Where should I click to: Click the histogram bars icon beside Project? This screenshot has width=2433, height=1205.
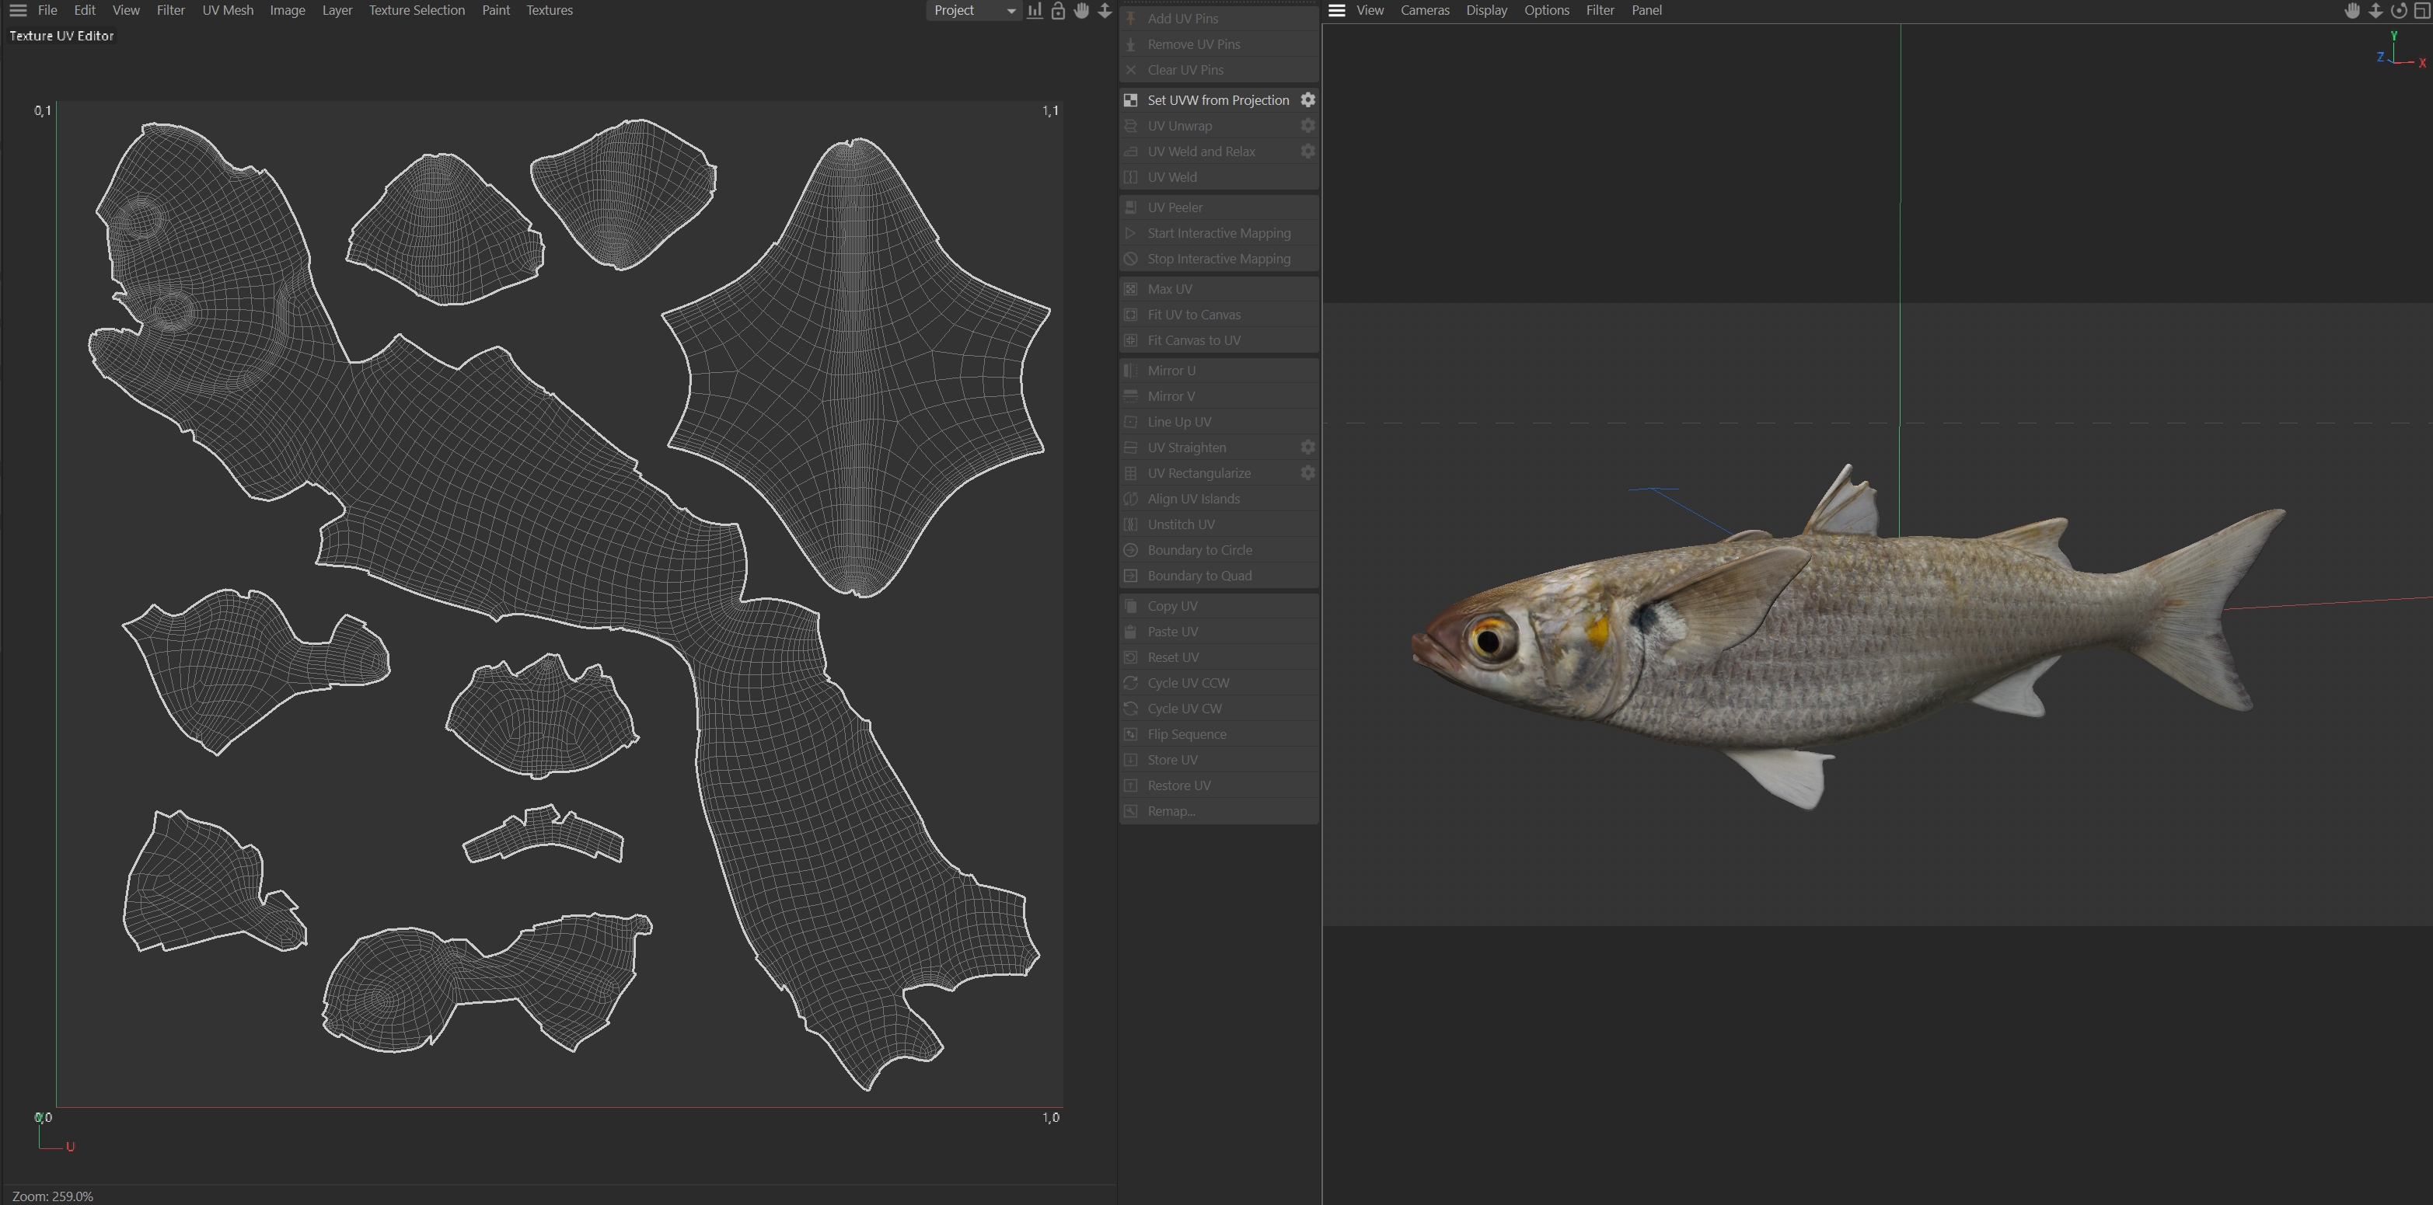click(1035, 10)
